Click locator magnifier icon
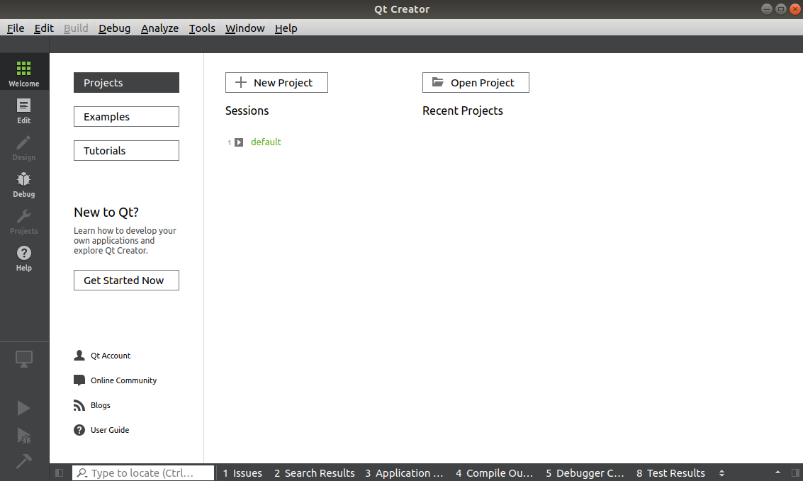 82,472
